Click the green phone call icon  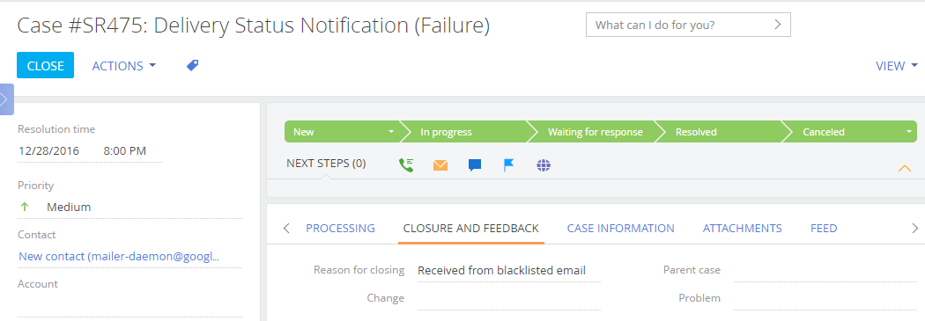406,165
